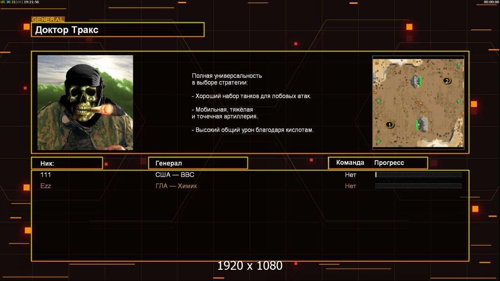Select player row 'Ezz'
This screenshot has width=500, height=281.
(250, 186)
